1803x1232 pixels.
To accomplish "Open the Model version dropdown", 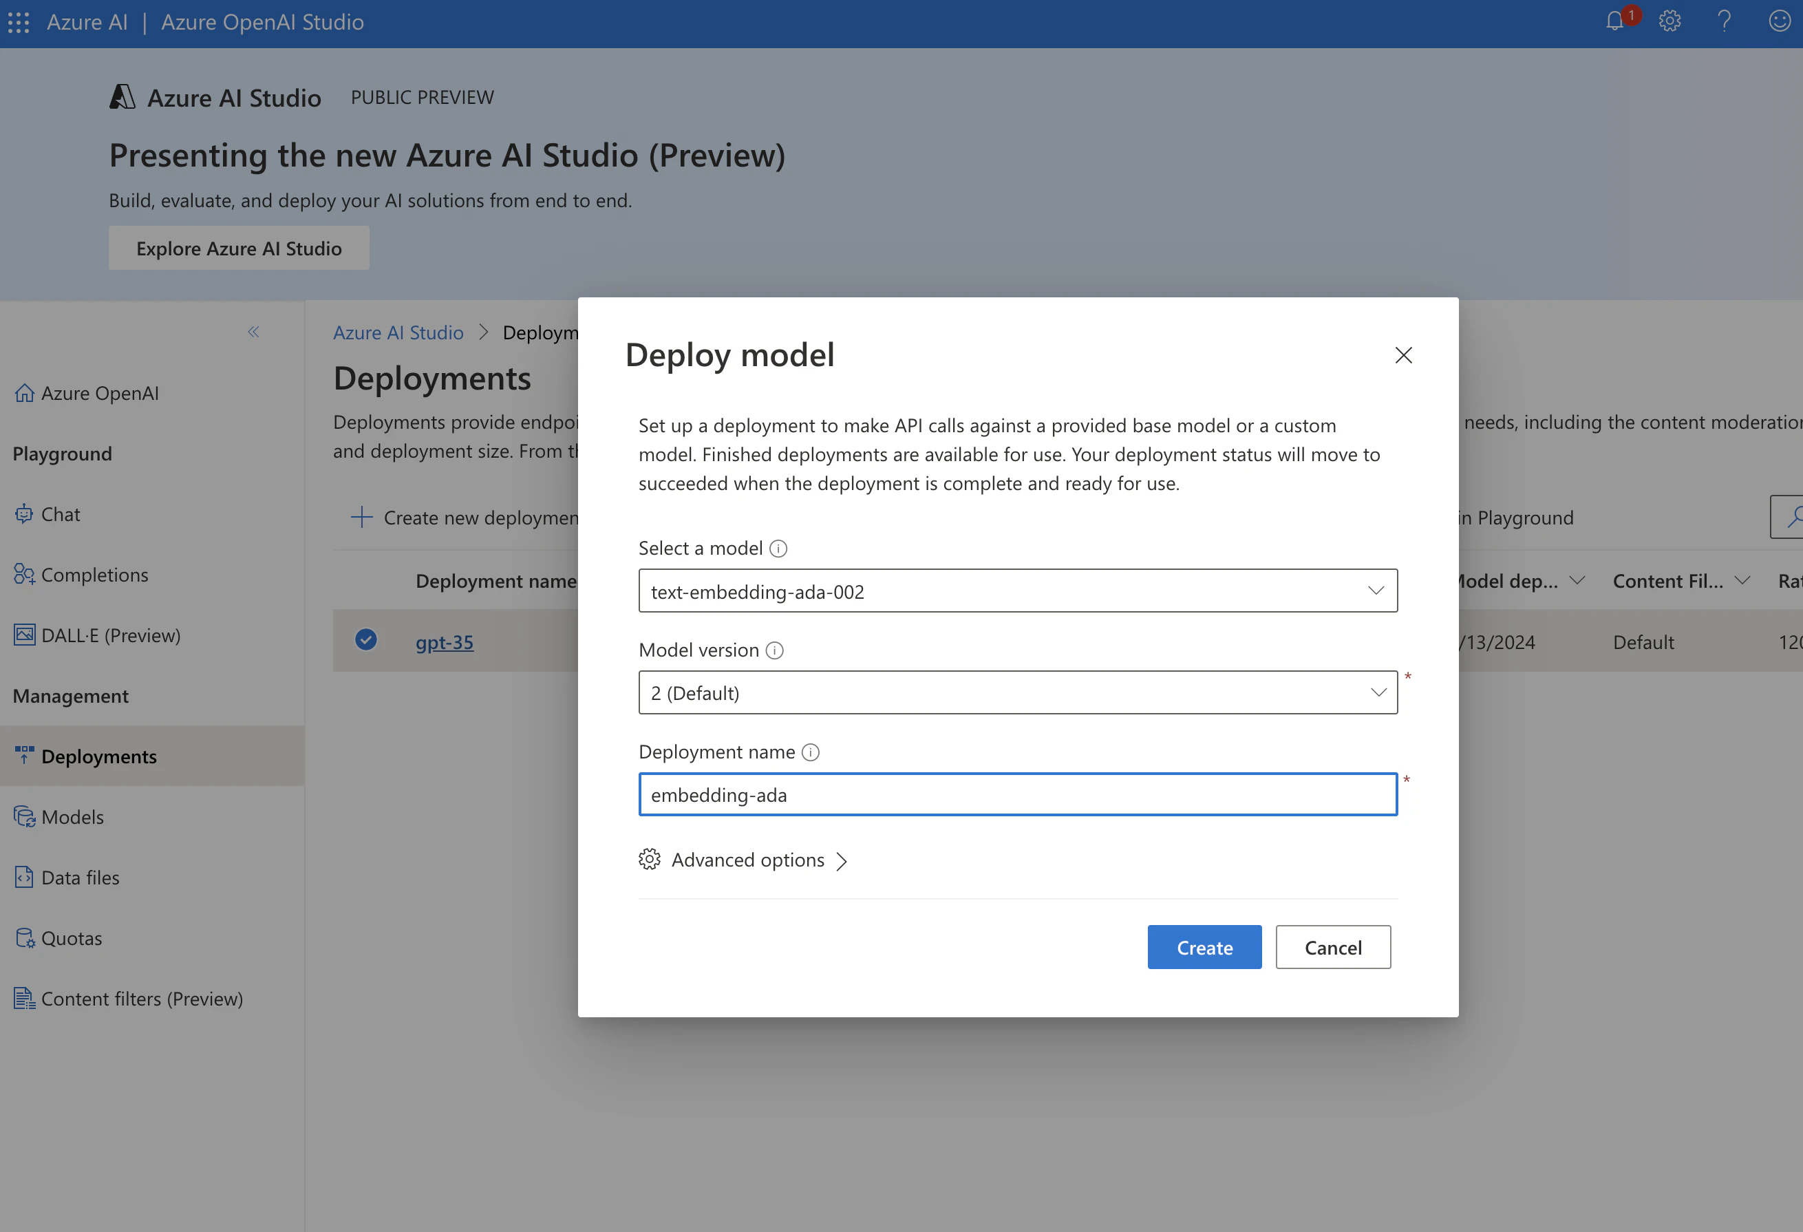I will [1018, 693].
